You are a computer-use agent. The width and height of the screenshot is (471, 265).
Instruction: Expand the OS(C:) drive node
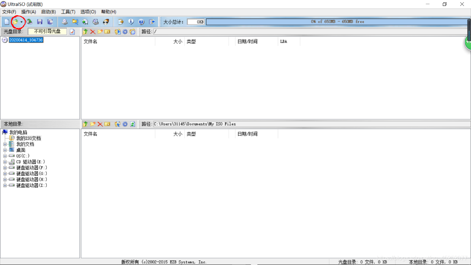point(5,156)
